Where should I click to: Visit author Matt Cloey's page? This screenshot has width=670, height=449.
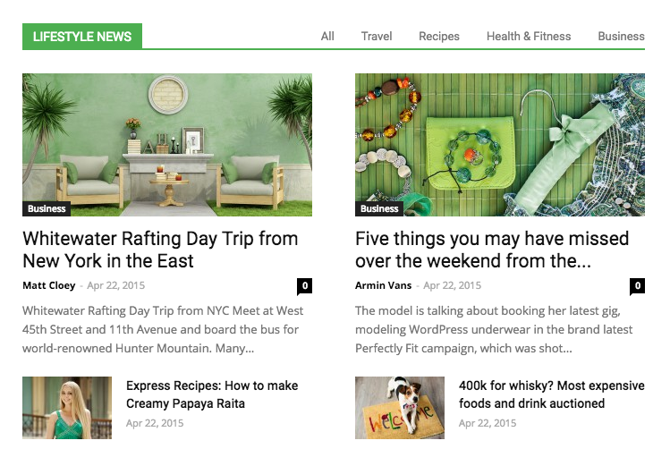49,285
